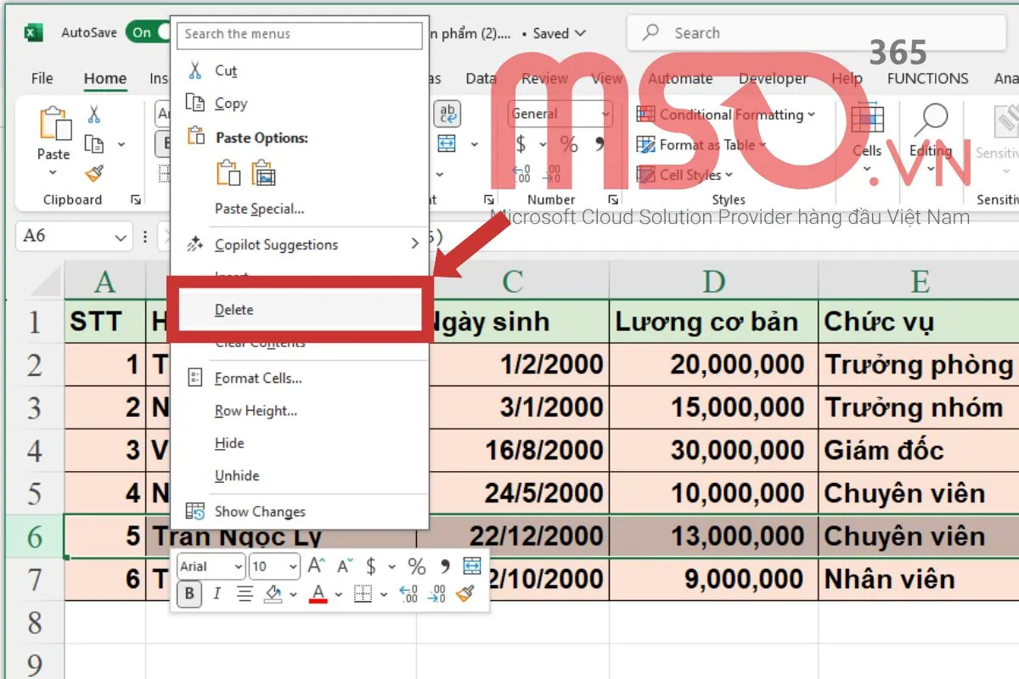This screenshot has height=679, width=1019.
Task: Toggle Bold formatting on the mini toolbar
Action: pos(190,594)
